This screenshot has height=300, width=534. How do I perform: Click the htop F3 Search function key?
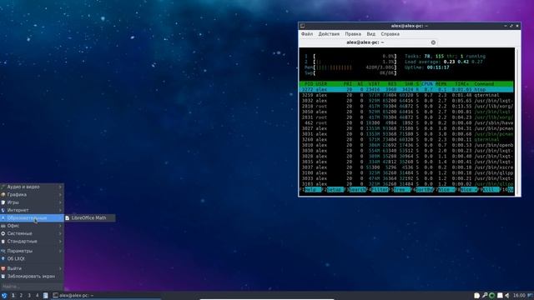[x=355, y=190]
